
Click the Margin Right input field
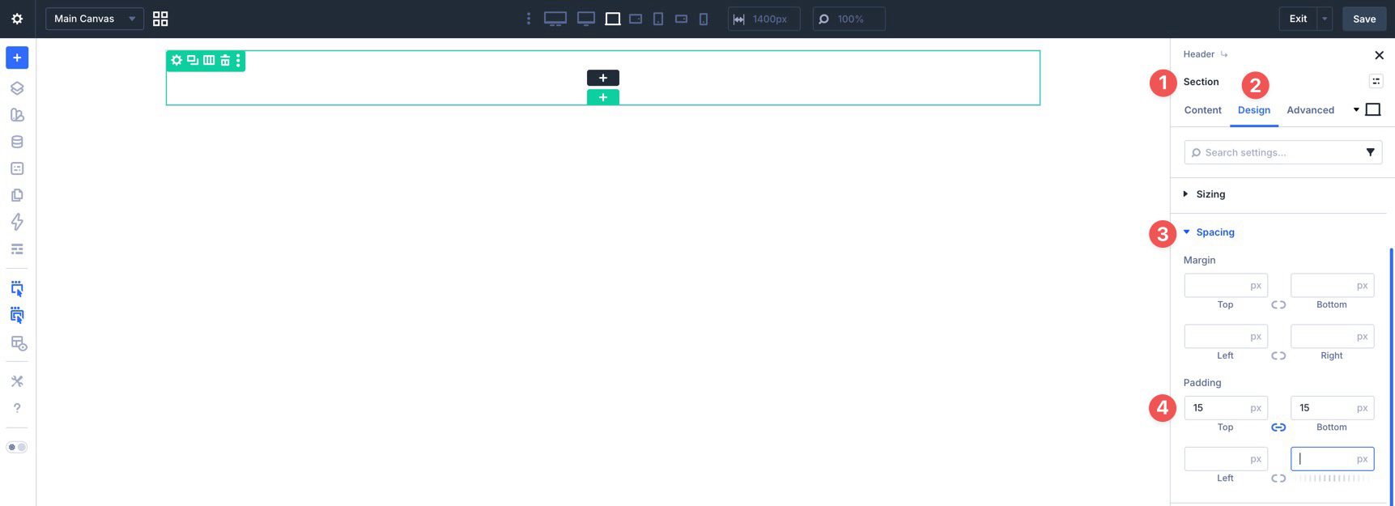(x=1332, y=336)
